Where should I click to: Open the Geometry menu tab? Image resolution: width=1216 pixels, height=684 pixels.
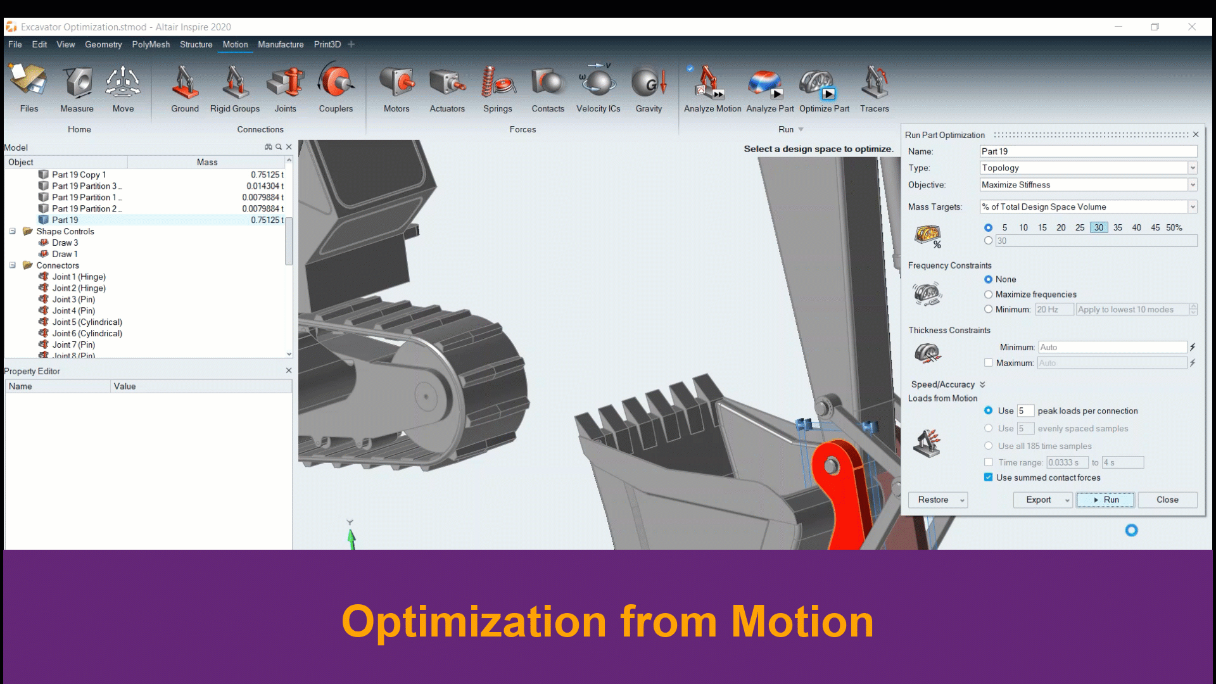(x=103, y=44)
